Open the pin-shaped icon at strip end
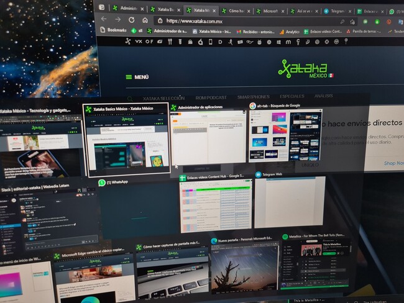Image resolution: width=404 pixels, height=303 pixels. click(346, 41)
